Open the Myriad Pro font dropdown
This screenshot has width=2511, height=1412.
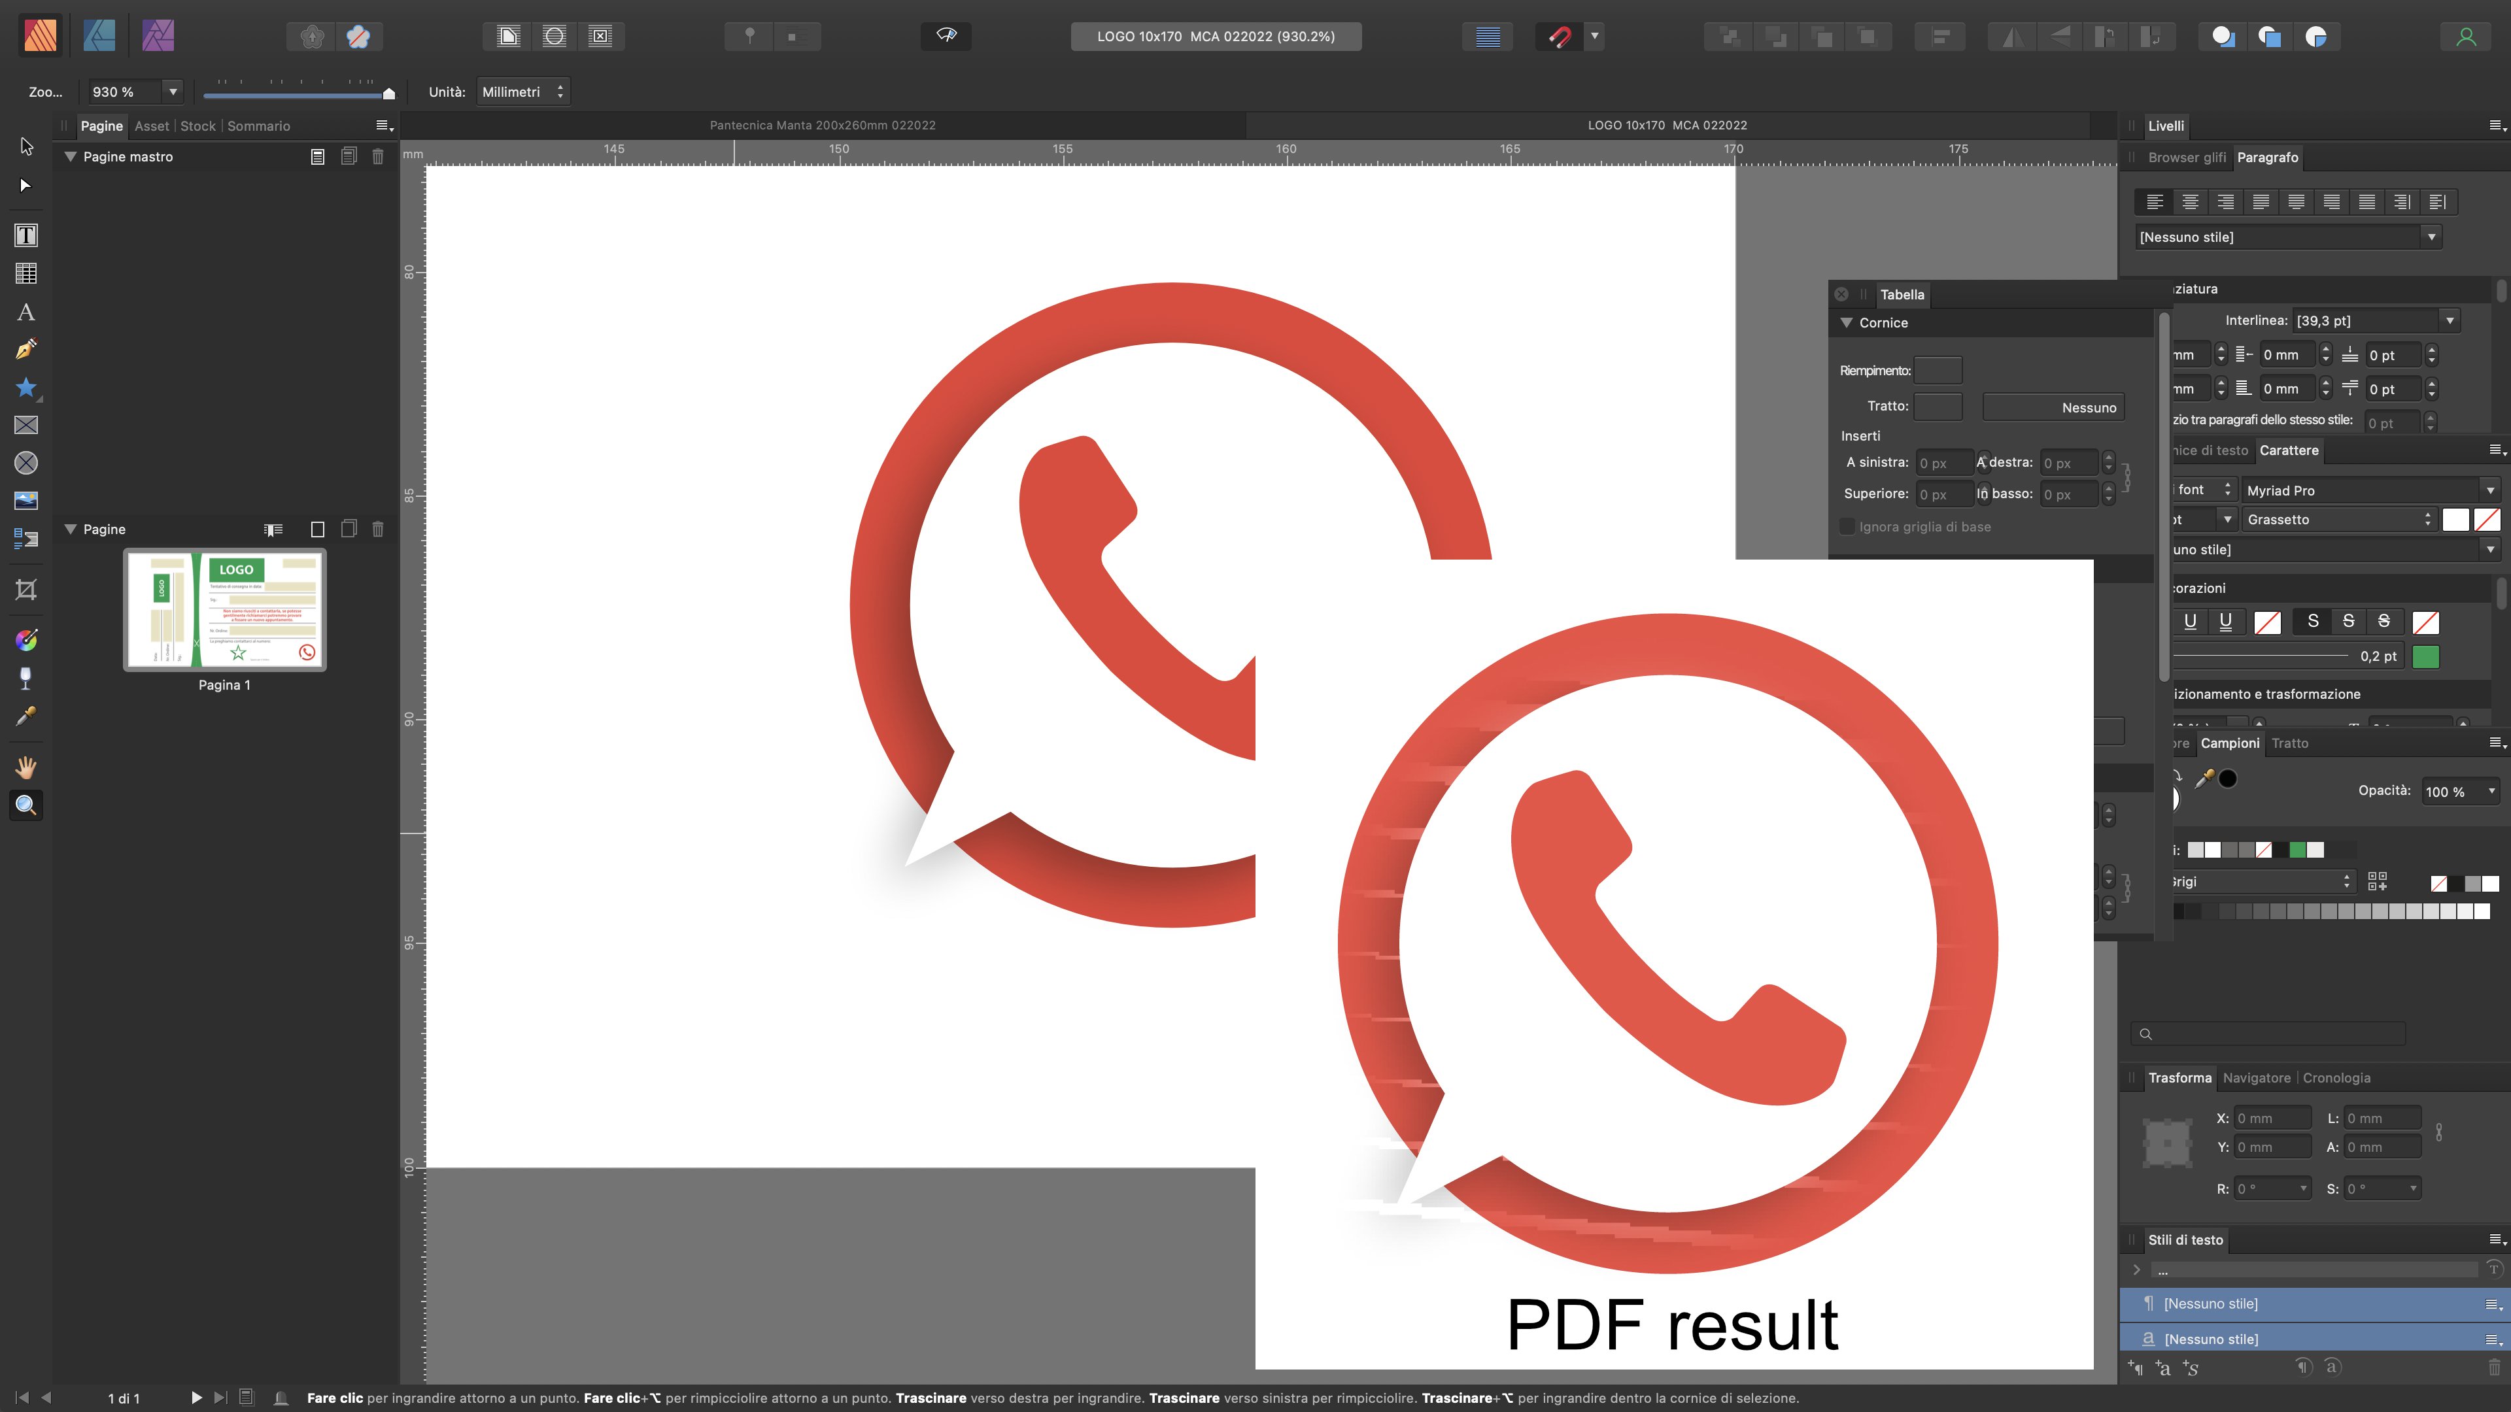point(2491,490)
